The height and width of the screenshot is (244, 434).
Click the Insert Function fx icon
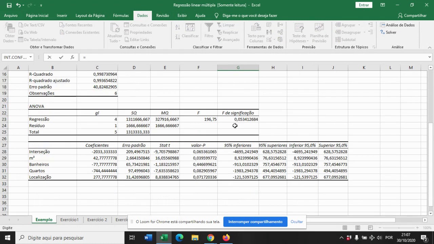[72, 57]
